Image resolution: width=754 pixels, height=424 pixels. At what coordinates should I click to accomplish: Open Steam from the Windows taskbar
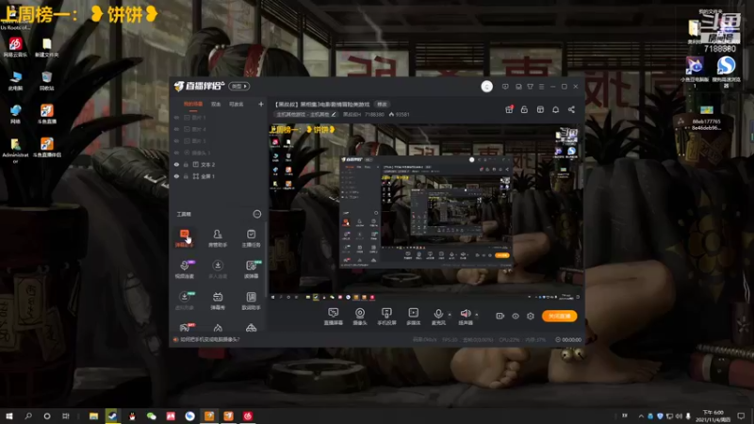(112, 416)
